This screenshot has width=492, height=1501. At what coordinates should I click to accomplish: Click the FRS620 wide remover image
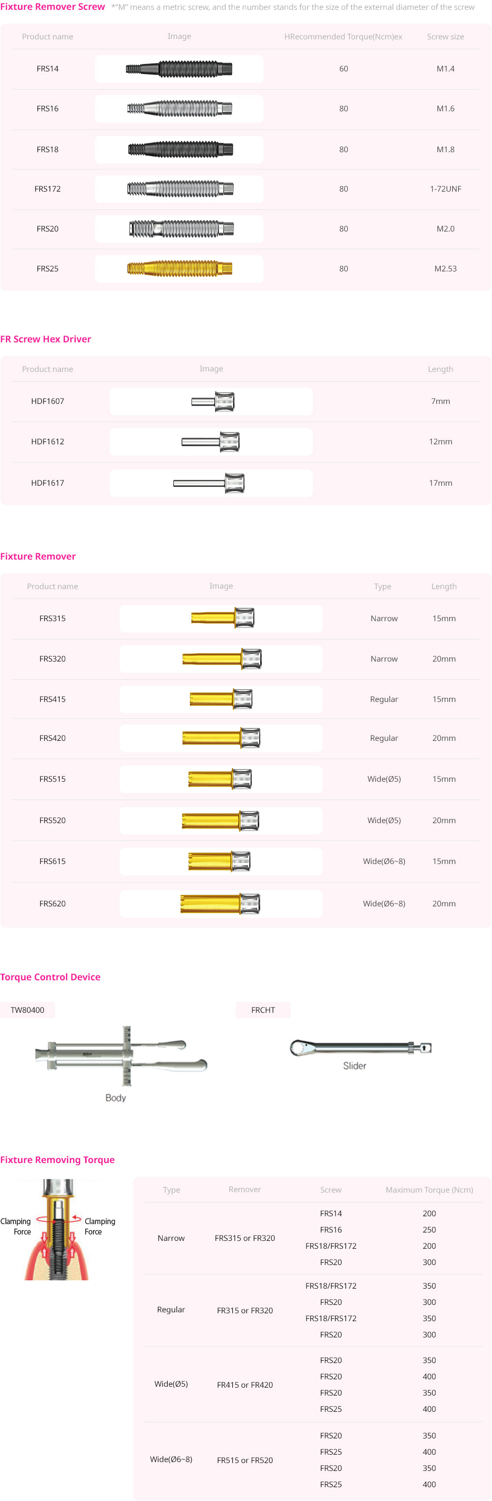coord(220,904)
